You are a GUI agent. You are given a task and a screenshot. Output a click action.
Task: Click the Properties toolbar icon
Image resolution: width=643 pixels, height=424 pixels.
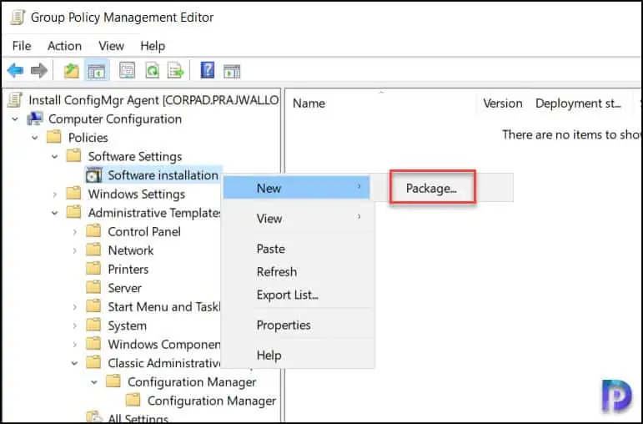pyautogui.click(x=128, y=71)
